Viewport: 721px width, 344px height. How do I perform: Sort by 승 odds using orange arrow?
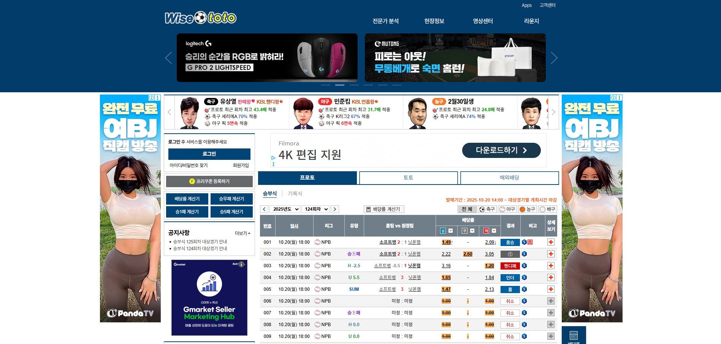coord(450,231)
